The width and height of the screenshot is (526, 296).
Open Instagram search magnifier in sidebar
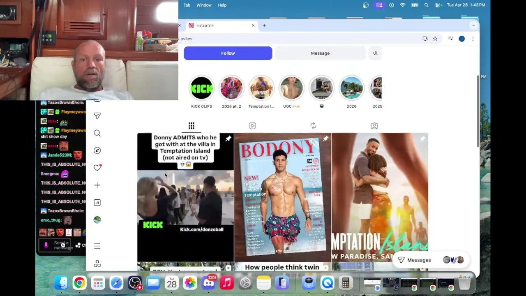coord(97,133)
